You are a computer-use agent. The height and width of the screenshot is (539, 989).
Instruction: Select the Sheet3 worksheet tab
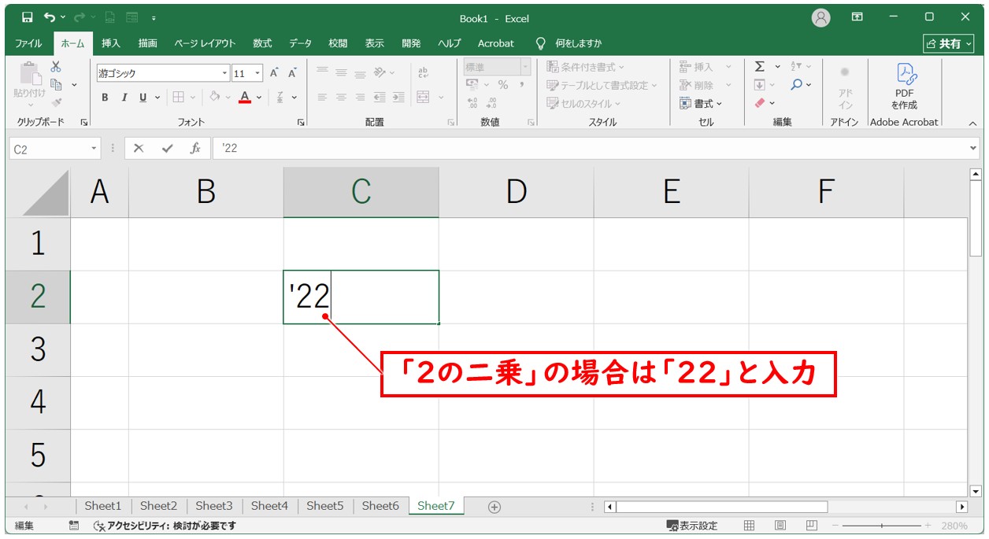point(213,506)
